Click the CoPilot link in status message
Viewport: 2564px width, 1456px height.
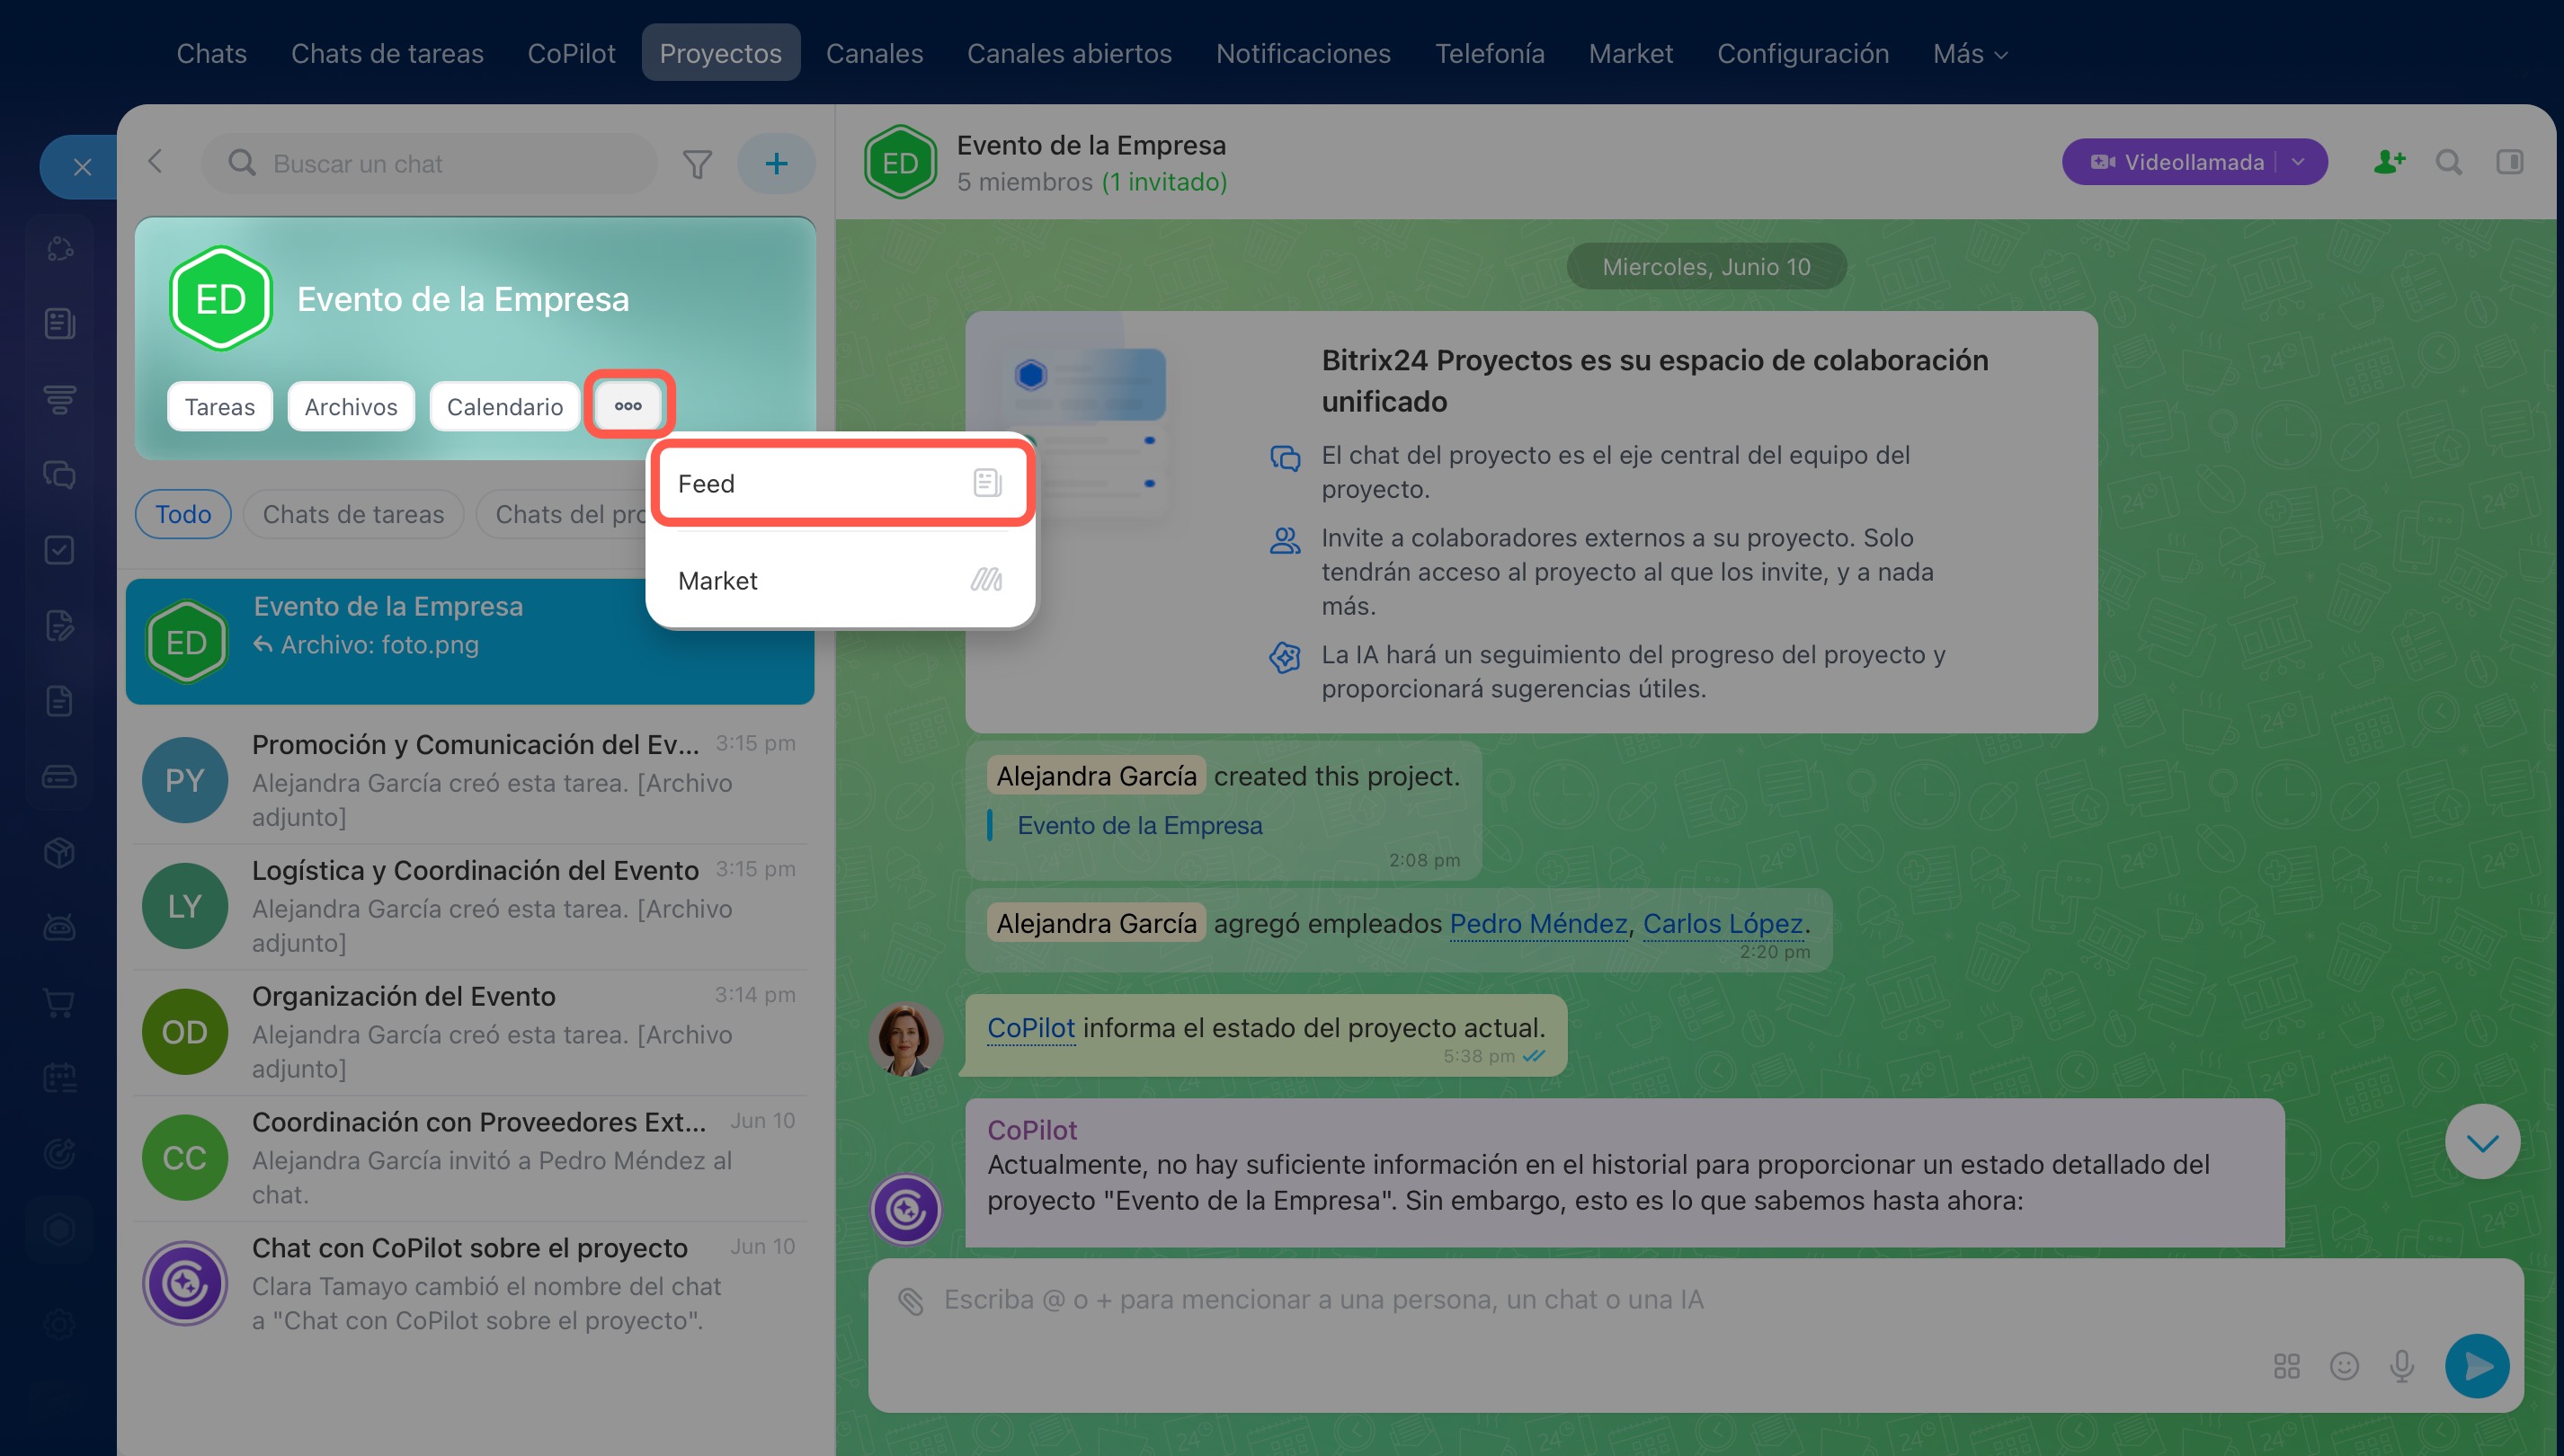(x=1031, y=1028)
